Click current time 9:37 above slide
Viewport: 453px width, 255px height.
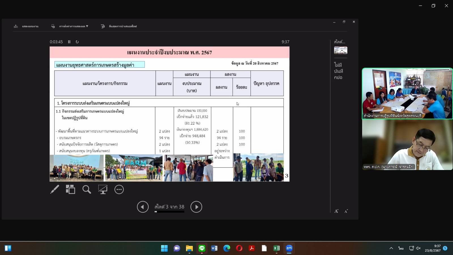pyautogui.click(x=285, y=42)
